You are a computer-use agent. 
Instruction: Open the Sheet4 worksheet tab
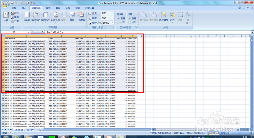30,130
